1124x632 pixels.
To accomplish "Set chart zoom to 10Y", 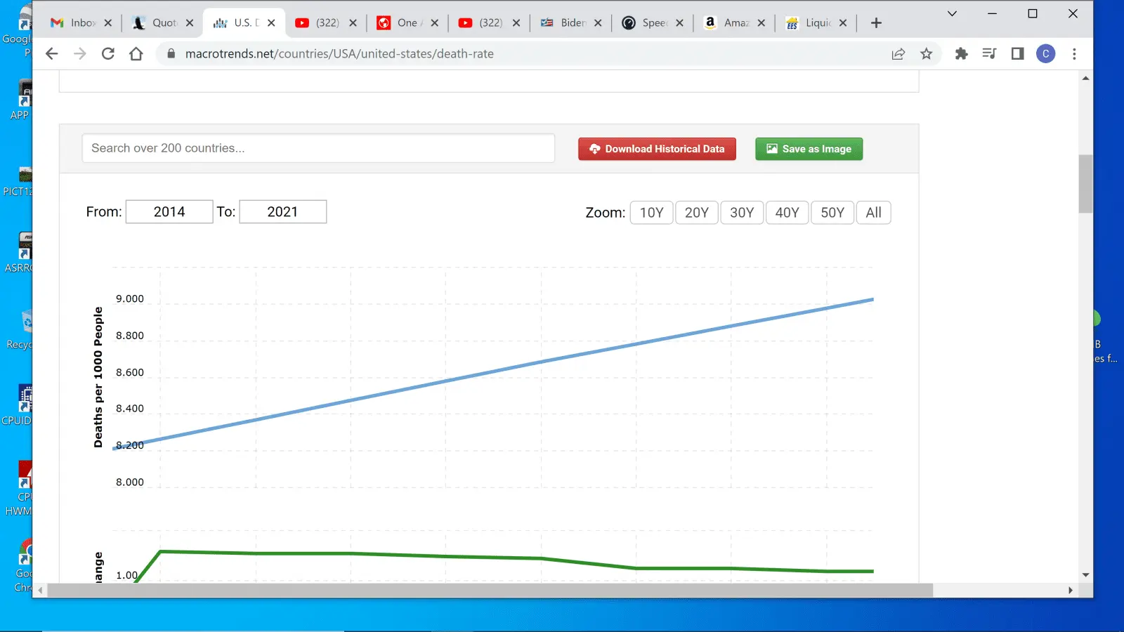I will (x=652, y=213).
